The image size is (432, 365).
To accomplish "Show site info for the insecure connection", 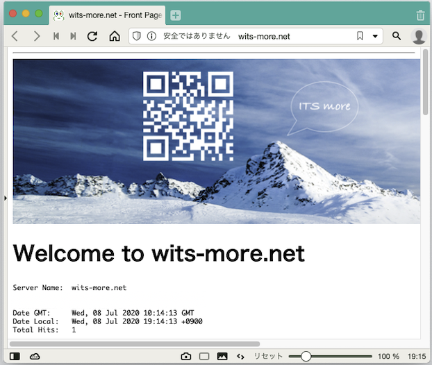I will (151, 36).
